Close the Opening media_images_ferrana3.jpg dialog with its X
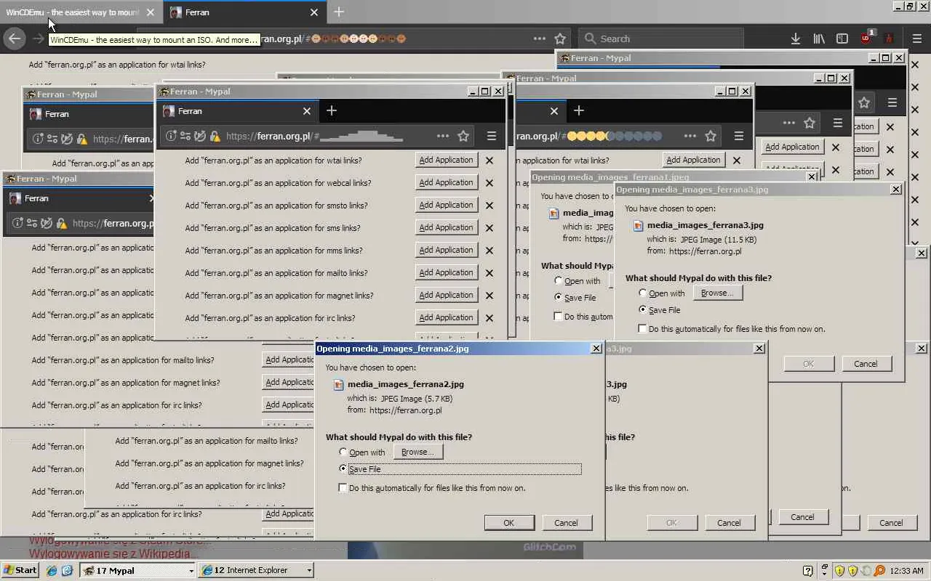The image size is (931, 581). (895, 190)
